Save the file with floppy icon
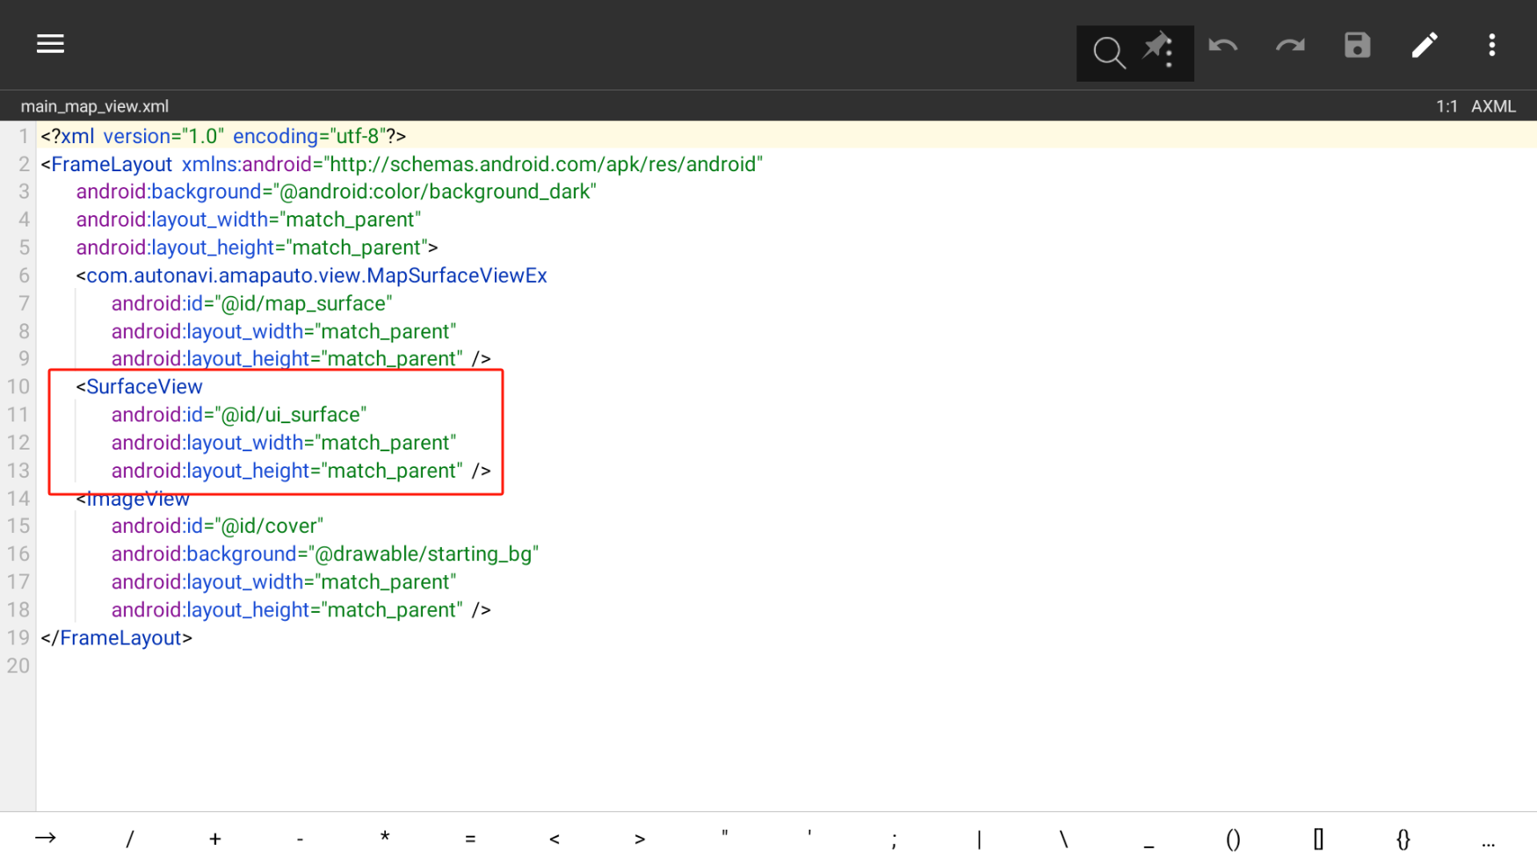Image resolution: width=1537 pixels, height=864 pixels. click(x=1357, y=46)
